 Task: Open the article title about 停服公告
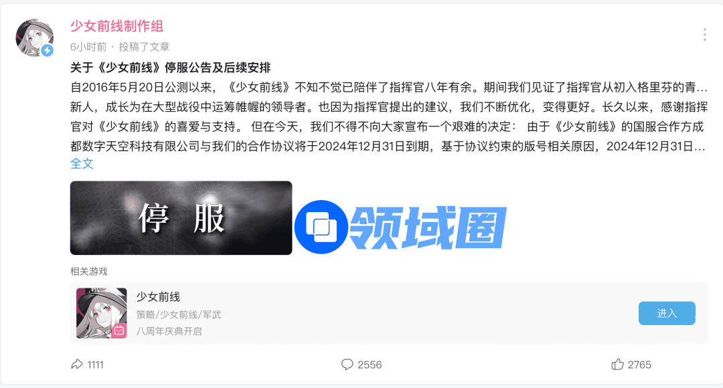point(170,68)
